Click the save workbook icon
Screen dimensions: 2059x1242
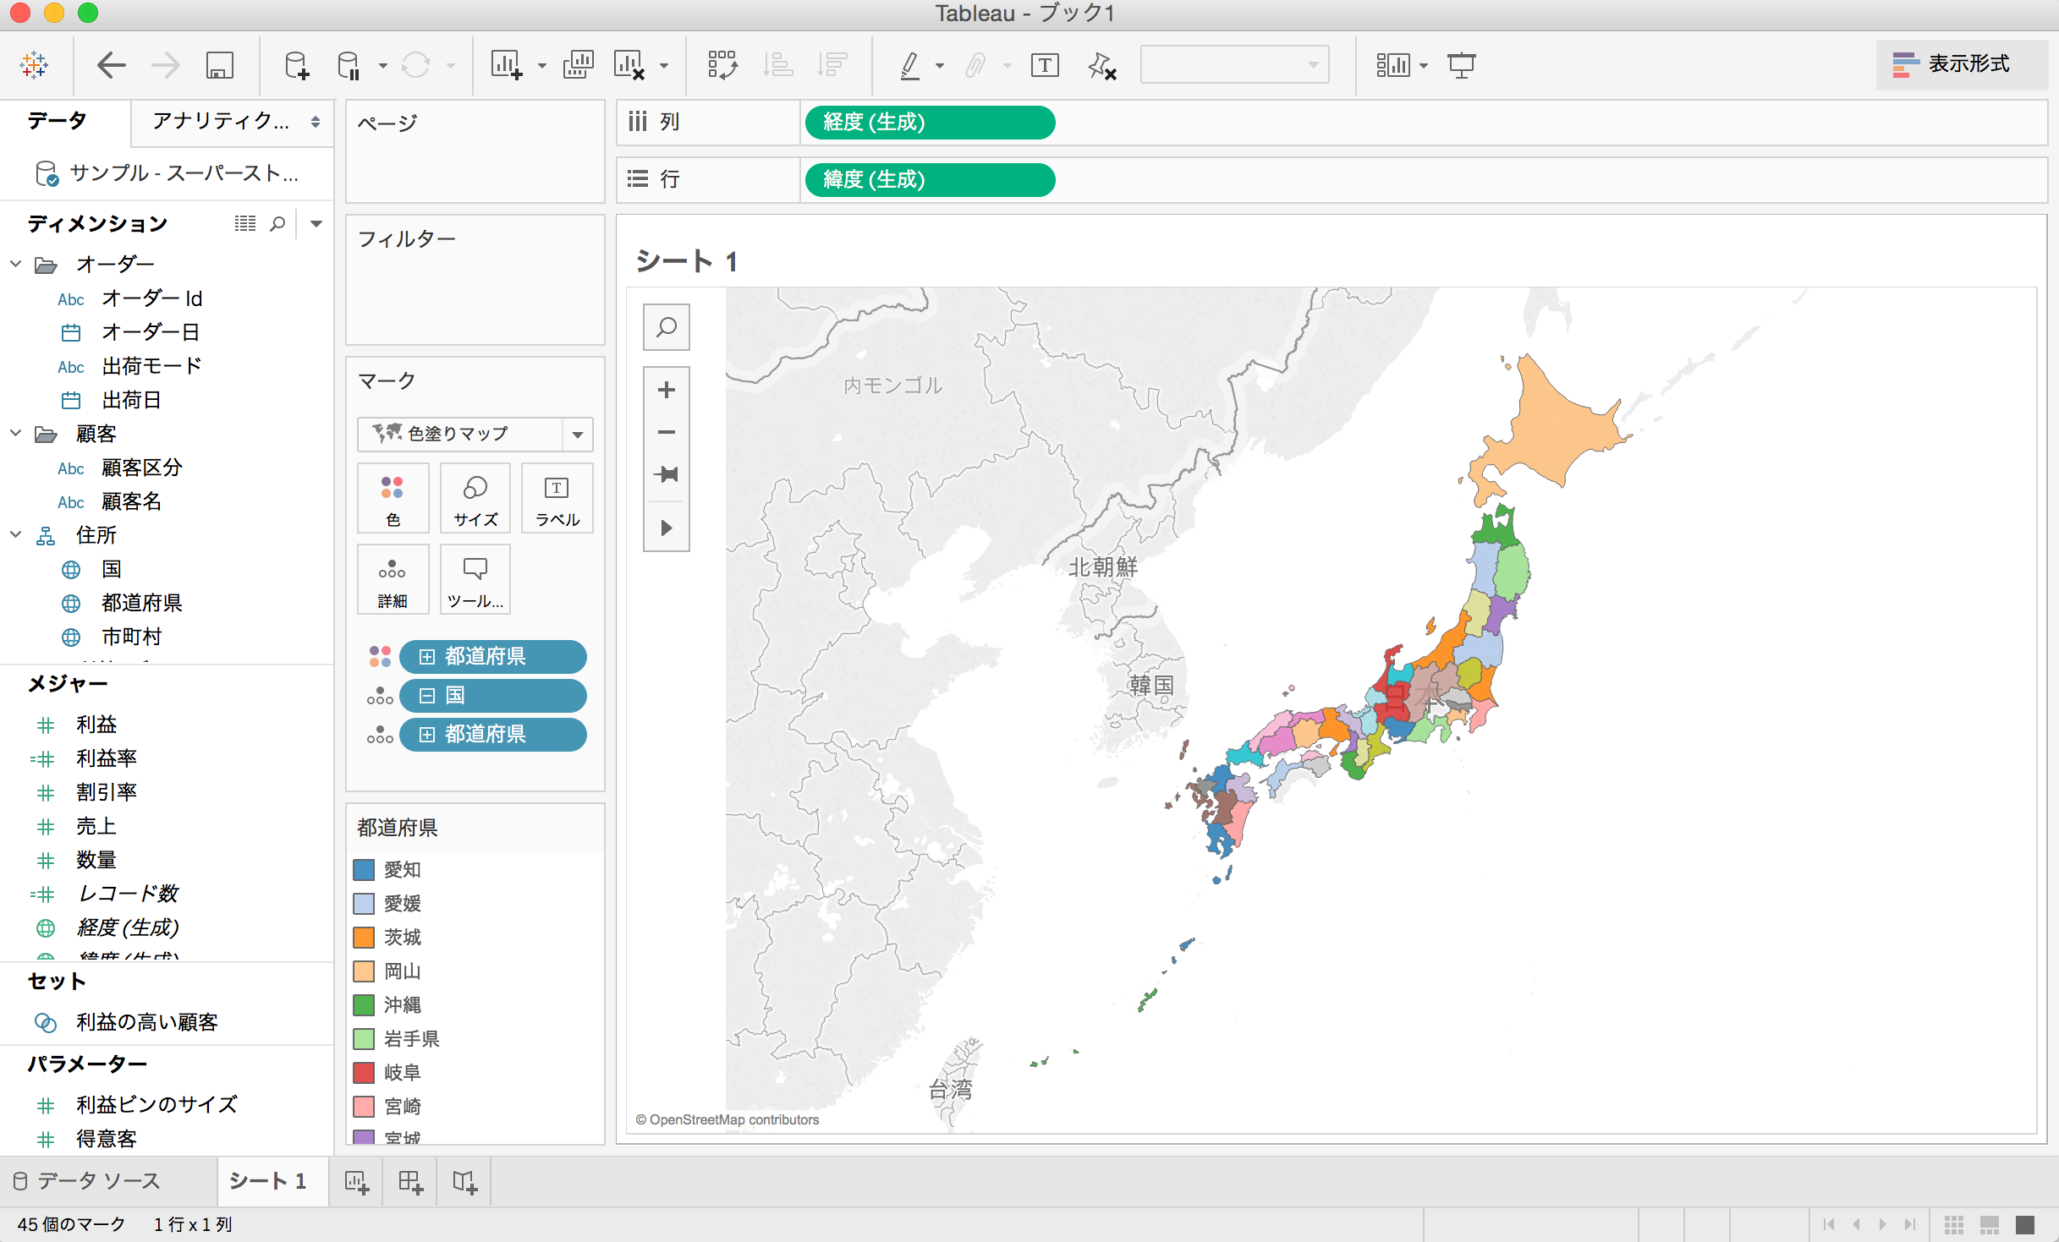click(220, 65)
